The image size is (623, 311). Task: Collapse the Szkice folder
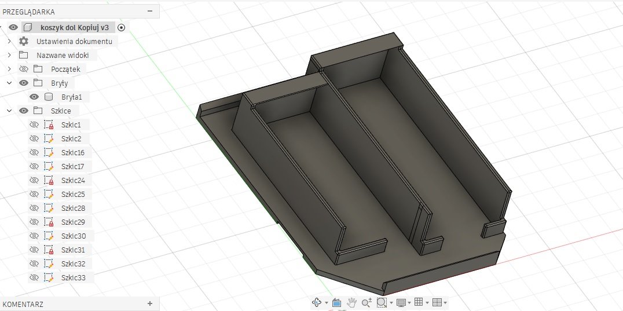[x=9, y=111]
